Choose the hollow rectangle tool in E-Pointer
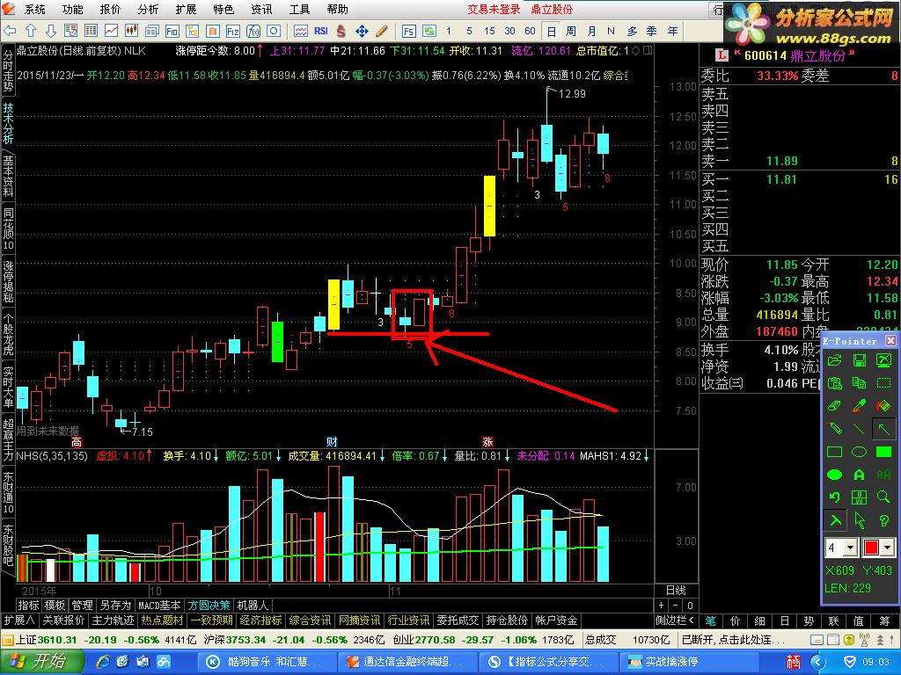This screenshot has width=901, height=675. [x=834, y=452]
